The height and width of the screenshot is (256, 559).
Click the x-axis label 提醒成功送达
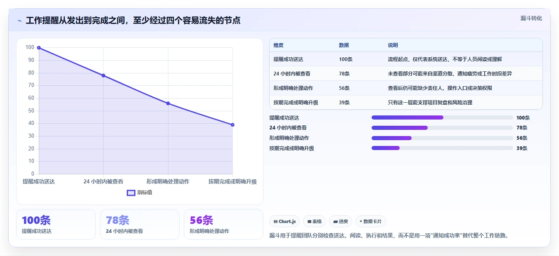[39, 181]
